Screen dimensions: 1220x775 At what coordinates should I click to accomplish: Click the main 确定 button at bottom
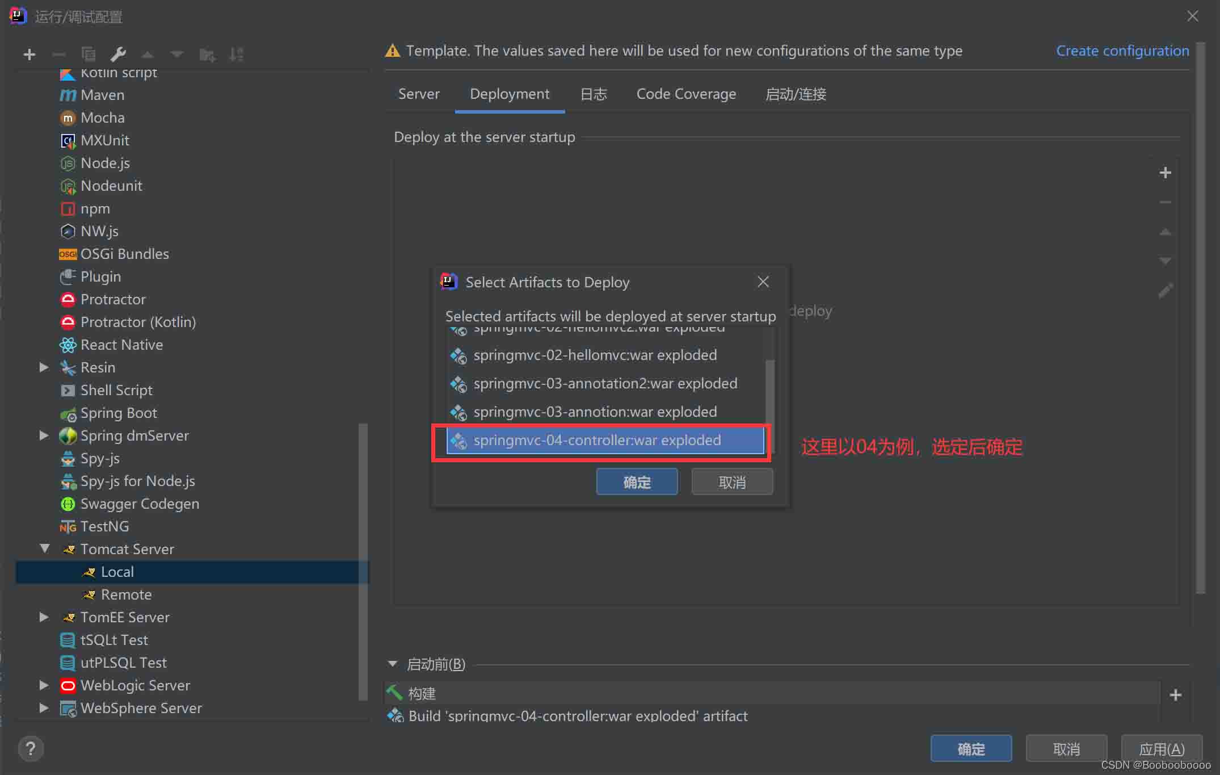point(971,749)
